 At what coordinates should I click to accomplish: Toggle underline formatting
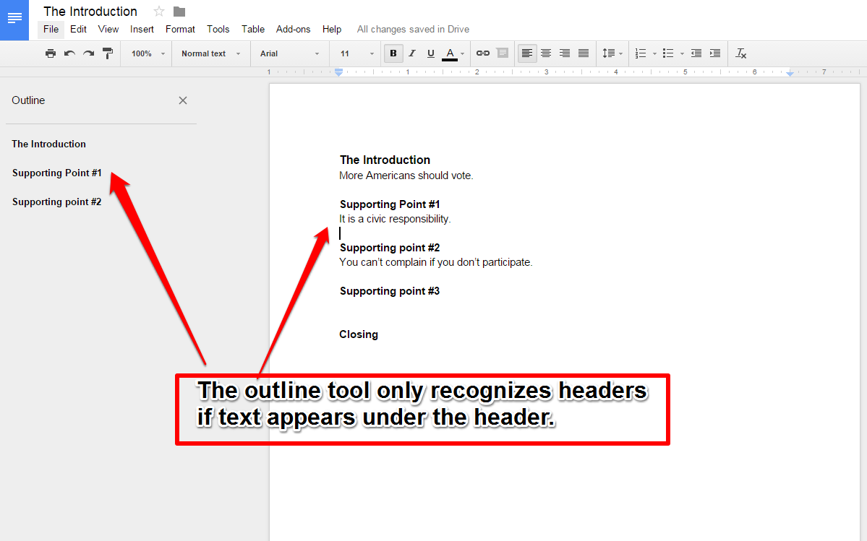430,53
